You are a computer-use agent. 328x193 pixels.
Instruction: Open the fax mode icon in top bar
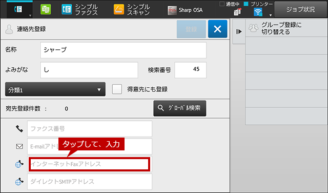coord(18,9)
